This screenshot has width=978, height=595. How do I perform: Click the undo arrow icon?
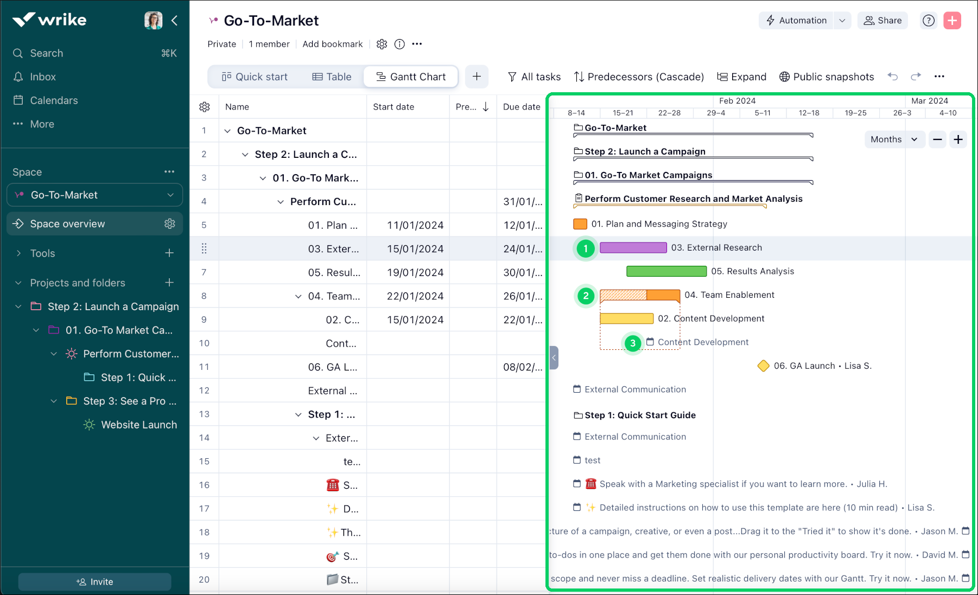point(893,76)
